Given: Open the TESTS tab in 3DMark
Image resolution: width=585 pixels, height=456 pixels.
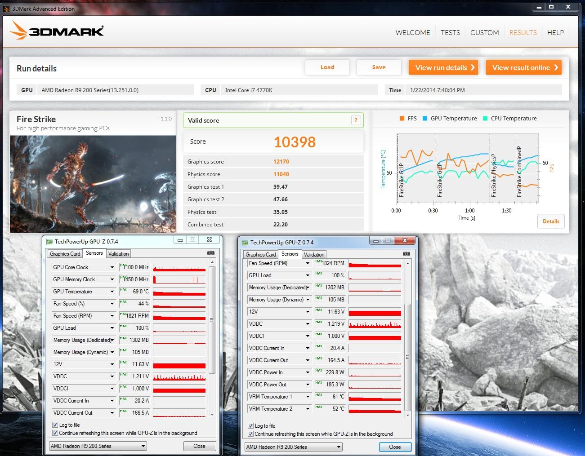Looking at the screenshot, I should (450, 32).
